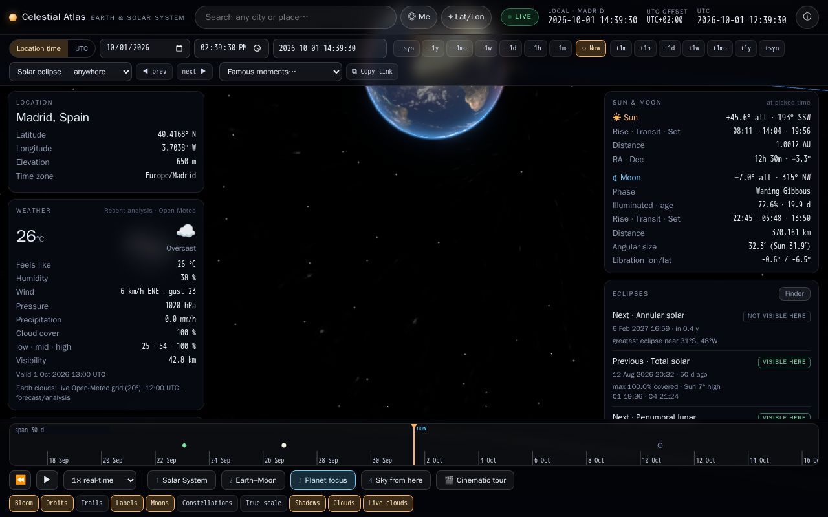Viewport: 828px width, 517px height.
Task: Open the Famous moments dropdown
Action: click(x=281, y=72)
